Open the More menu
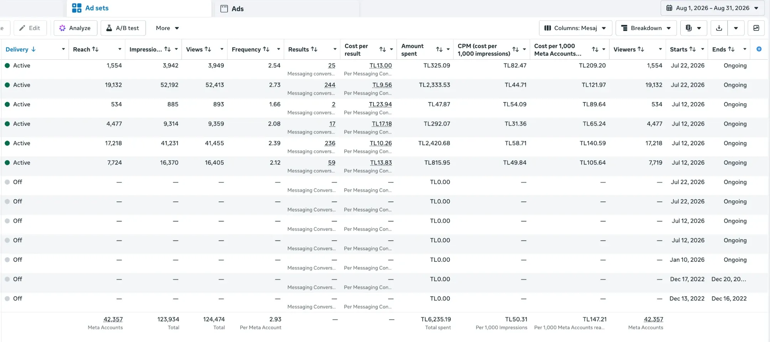Viewport: 770px width, 342px height. [x=167, y=28]
